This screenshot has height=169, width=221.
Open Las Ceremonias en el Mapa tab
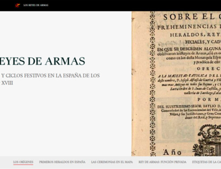pos(112,162)
